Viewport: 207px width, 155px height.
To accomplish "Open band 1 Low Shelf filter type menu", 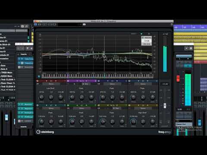I will [50, 88].
